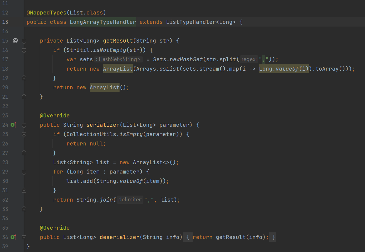The height and width of the screenshot is (252, 365).
Task: Click line number 13 in the gutter
Action: pyautogui.click(x=5, y=22)
